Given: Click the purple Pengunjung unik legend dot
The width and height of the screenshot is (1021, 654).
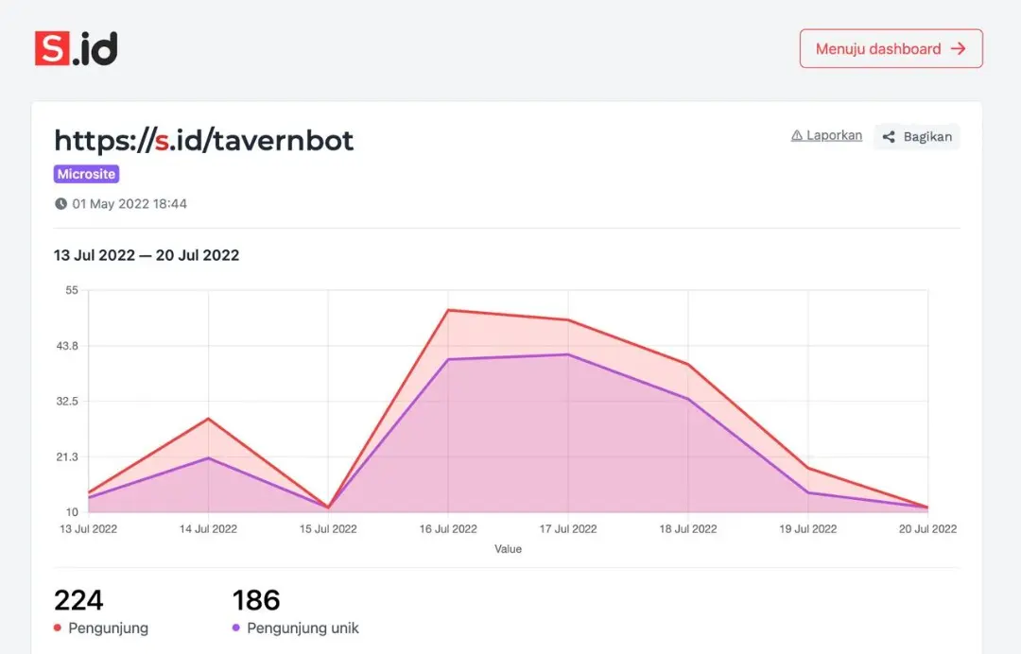Looking at the screenshot, I should point(236,628).
